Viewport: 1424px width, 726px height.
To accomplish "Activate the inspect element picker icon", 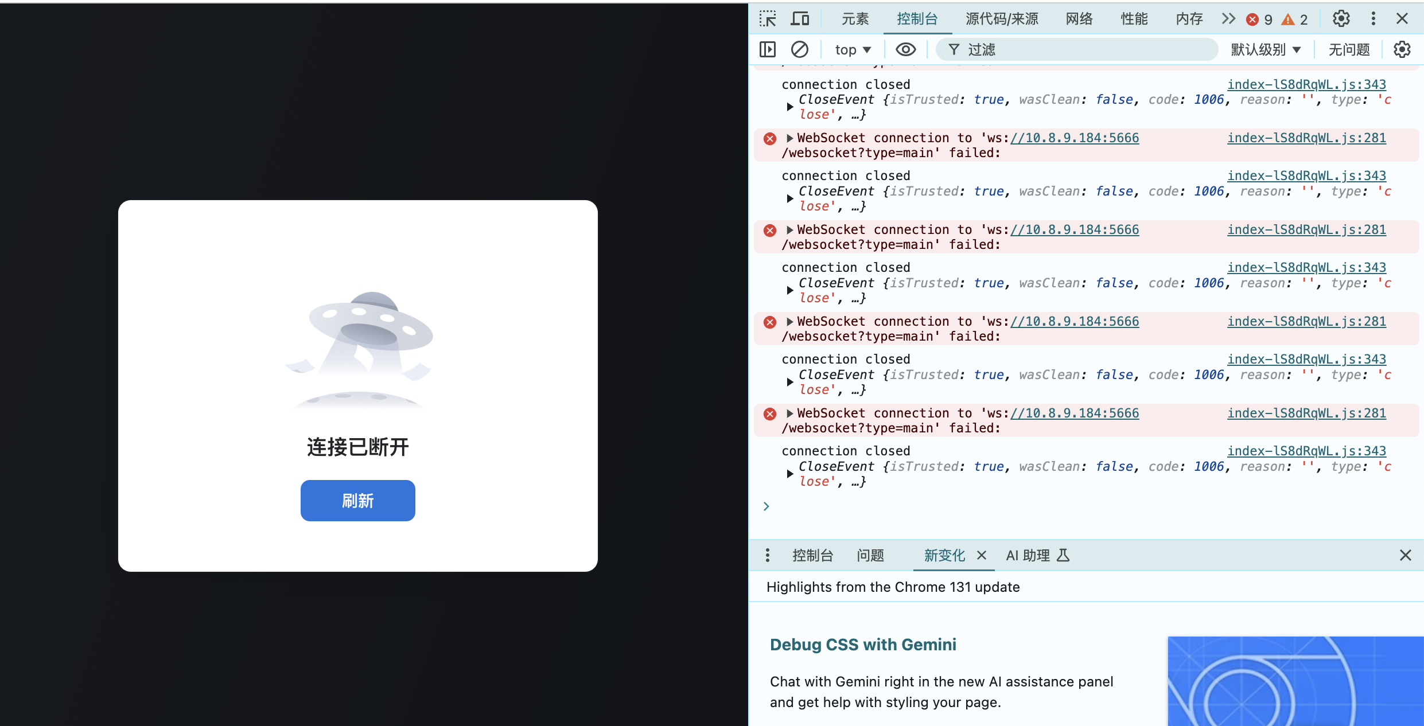I will pos(768,19).
